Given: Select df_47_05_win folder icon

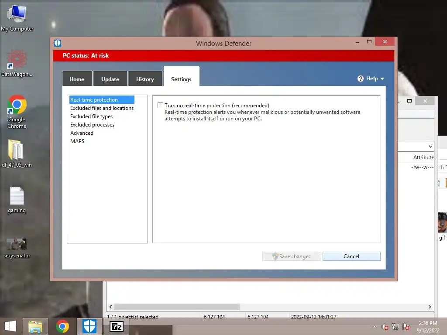Looking at the screenshot, I should (x=17, y=153).
